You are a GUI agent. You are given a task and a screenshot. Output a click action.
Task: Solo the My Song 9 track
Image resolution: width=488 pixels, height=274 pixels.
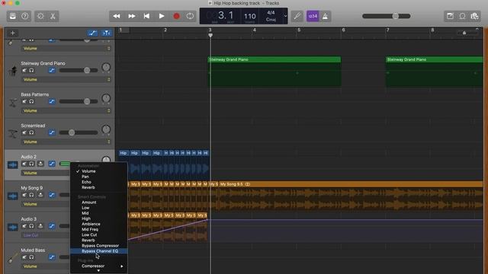click(31, 195)
